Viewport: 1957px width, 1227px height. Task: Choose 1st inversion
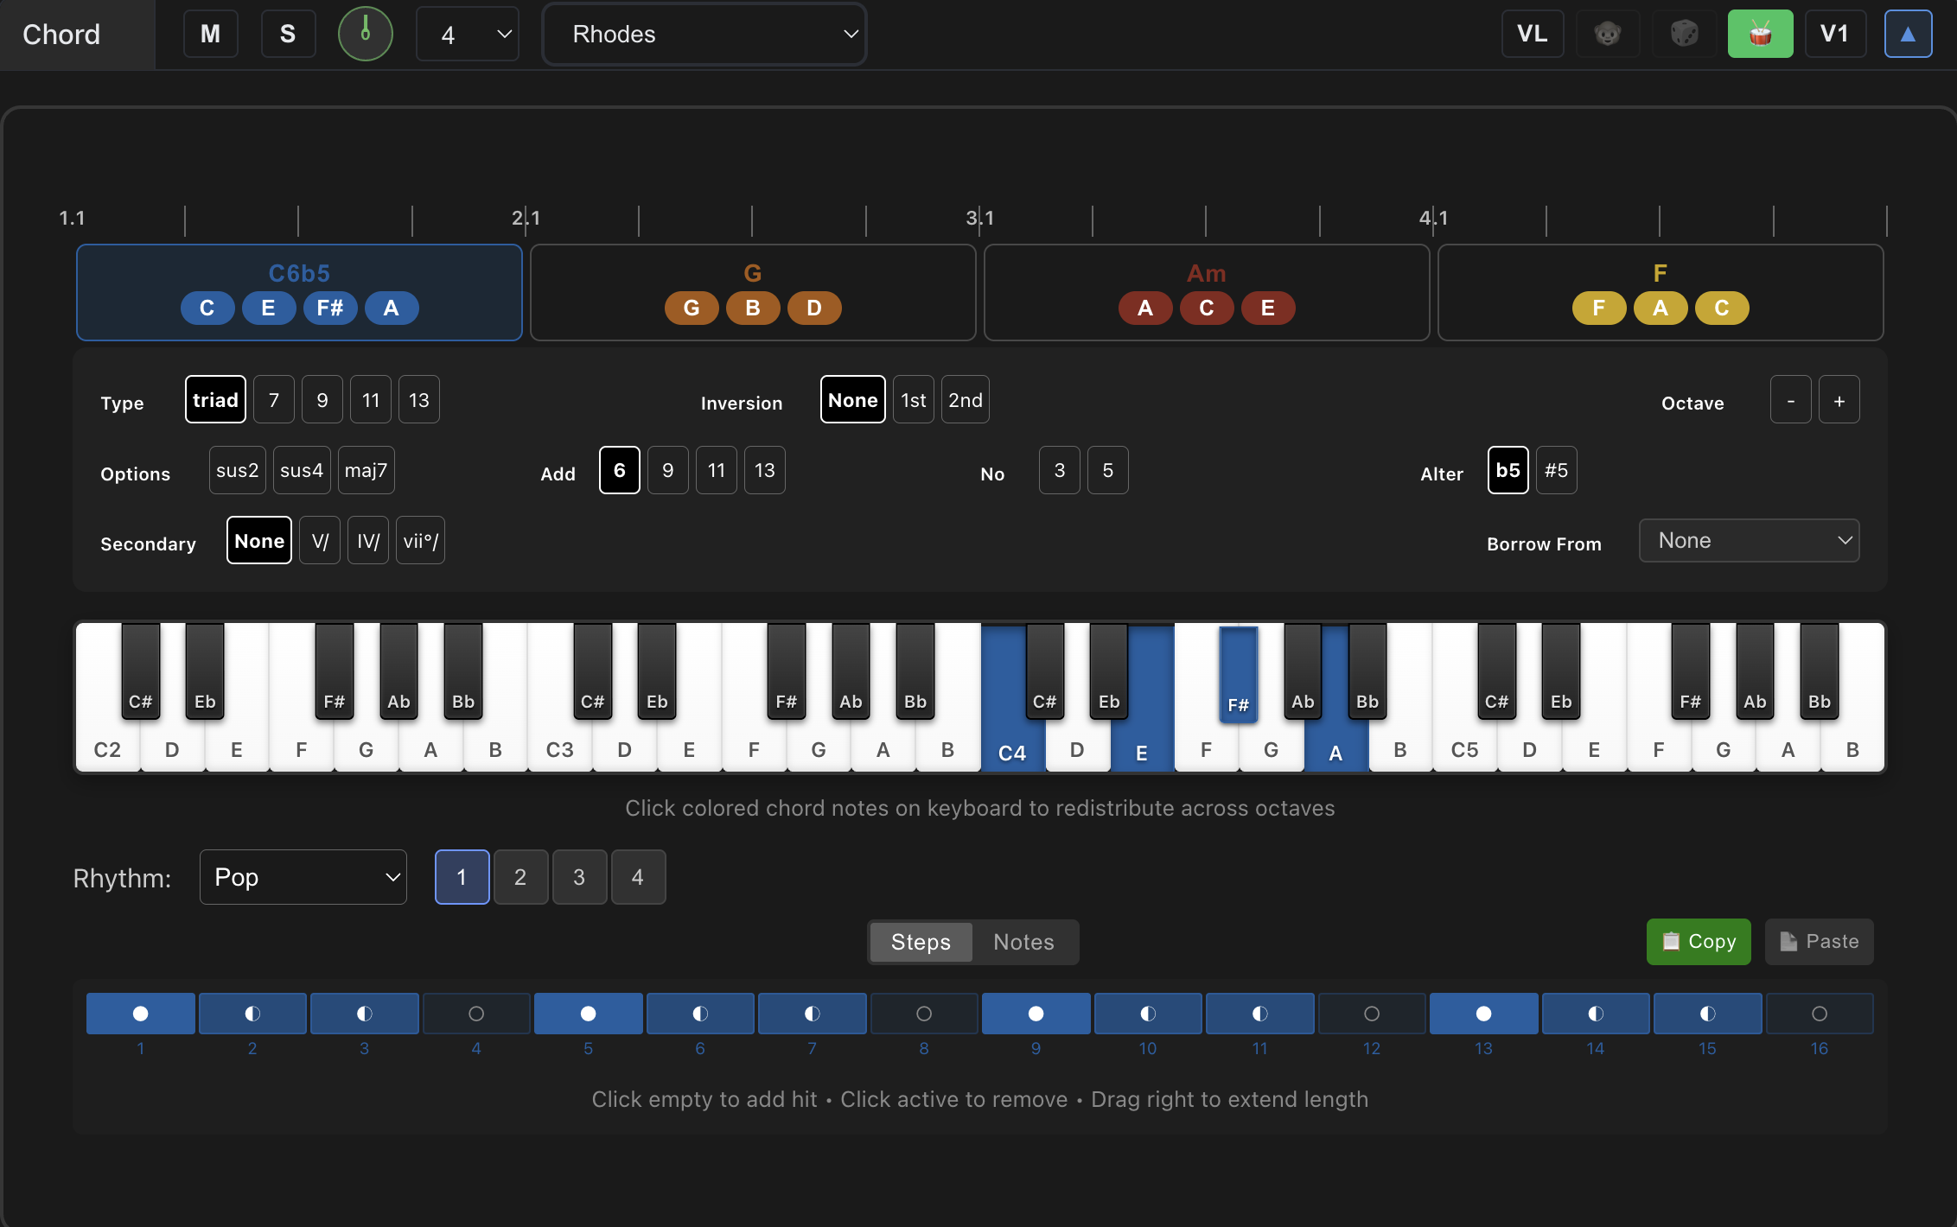(x=913, y=400)
